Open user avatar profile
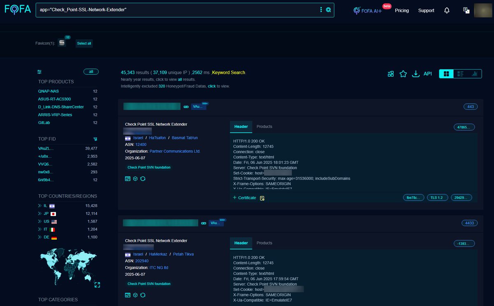This screenshot has height=306, width=494. coord(482,10)
